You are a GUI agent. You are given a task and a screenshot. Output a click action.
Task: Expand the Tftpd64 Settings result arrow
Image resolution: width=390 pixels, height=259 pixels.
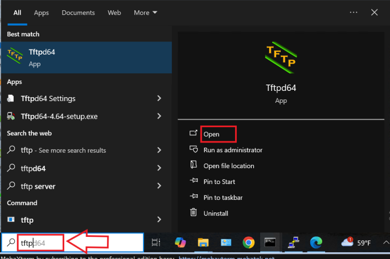[x=159, y=98]
